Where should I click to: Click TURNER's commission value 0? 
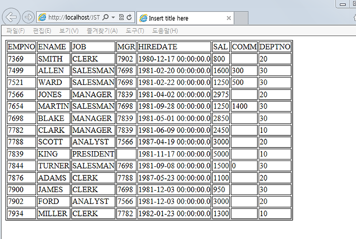[234, 166]
